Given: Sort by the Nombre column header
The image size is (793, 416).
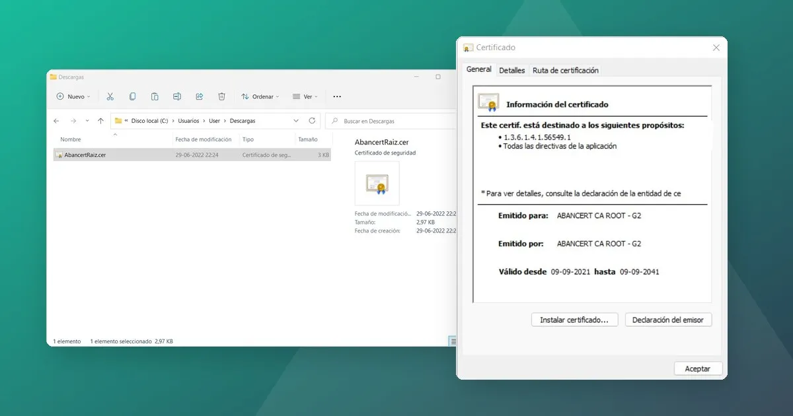Looking at the screenshot, I should pos(71,139).
